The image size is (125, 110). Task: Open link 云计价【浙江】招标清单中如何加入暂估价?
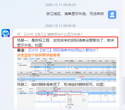pyautogui.click(x=63, y=50)
